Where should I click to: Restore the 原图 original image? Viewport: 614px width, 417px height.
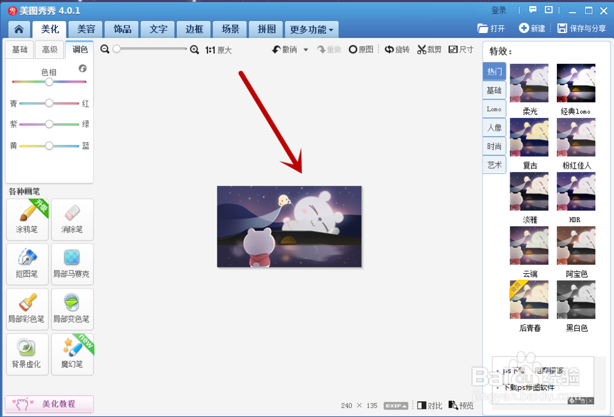tap(360, 49)
